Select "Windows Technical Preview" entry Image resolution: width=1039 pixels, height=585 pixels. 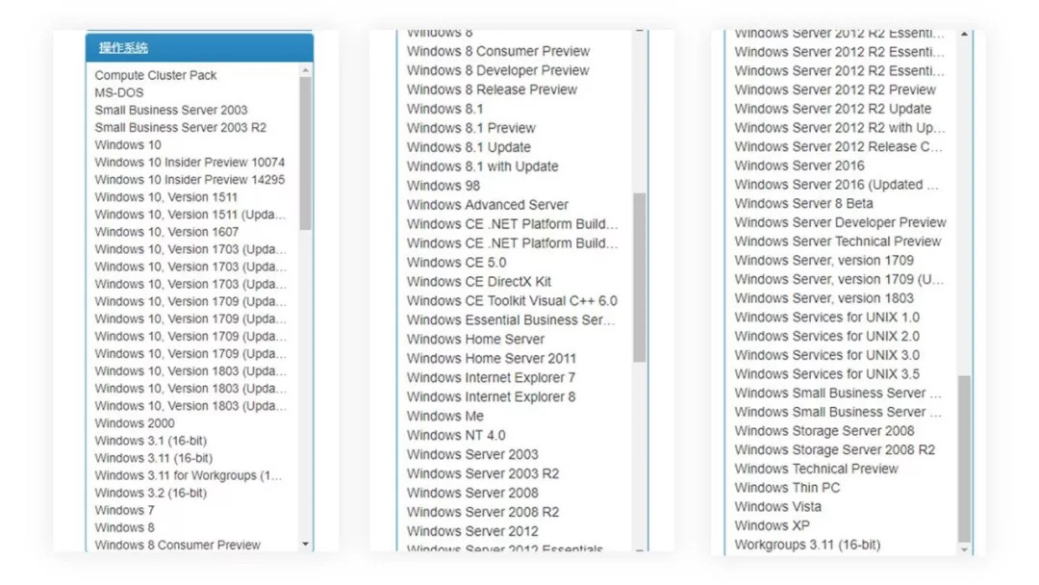[817, 470]
